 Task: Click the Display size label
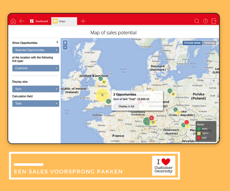click(20, 82)
